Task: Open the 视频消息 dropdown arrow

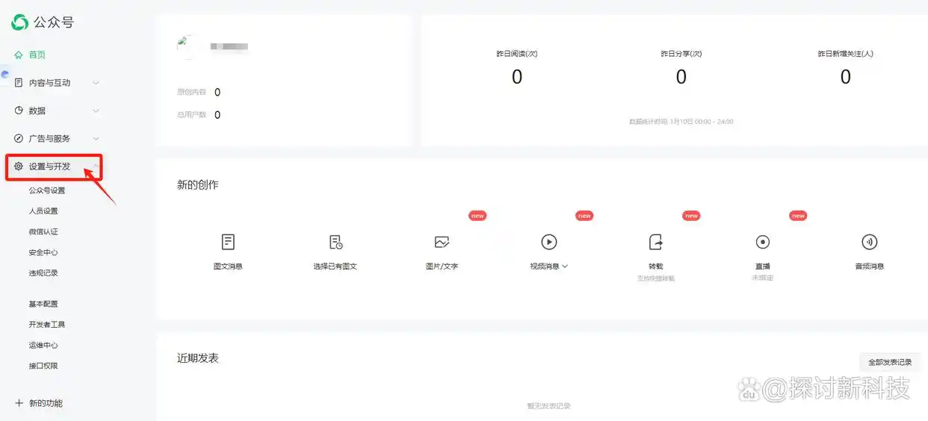Action: point(565,266)
